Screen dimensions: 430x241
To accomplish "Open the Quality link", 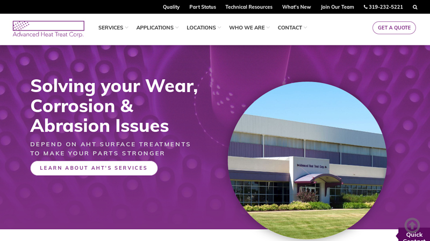I will (x=171, y=7).
